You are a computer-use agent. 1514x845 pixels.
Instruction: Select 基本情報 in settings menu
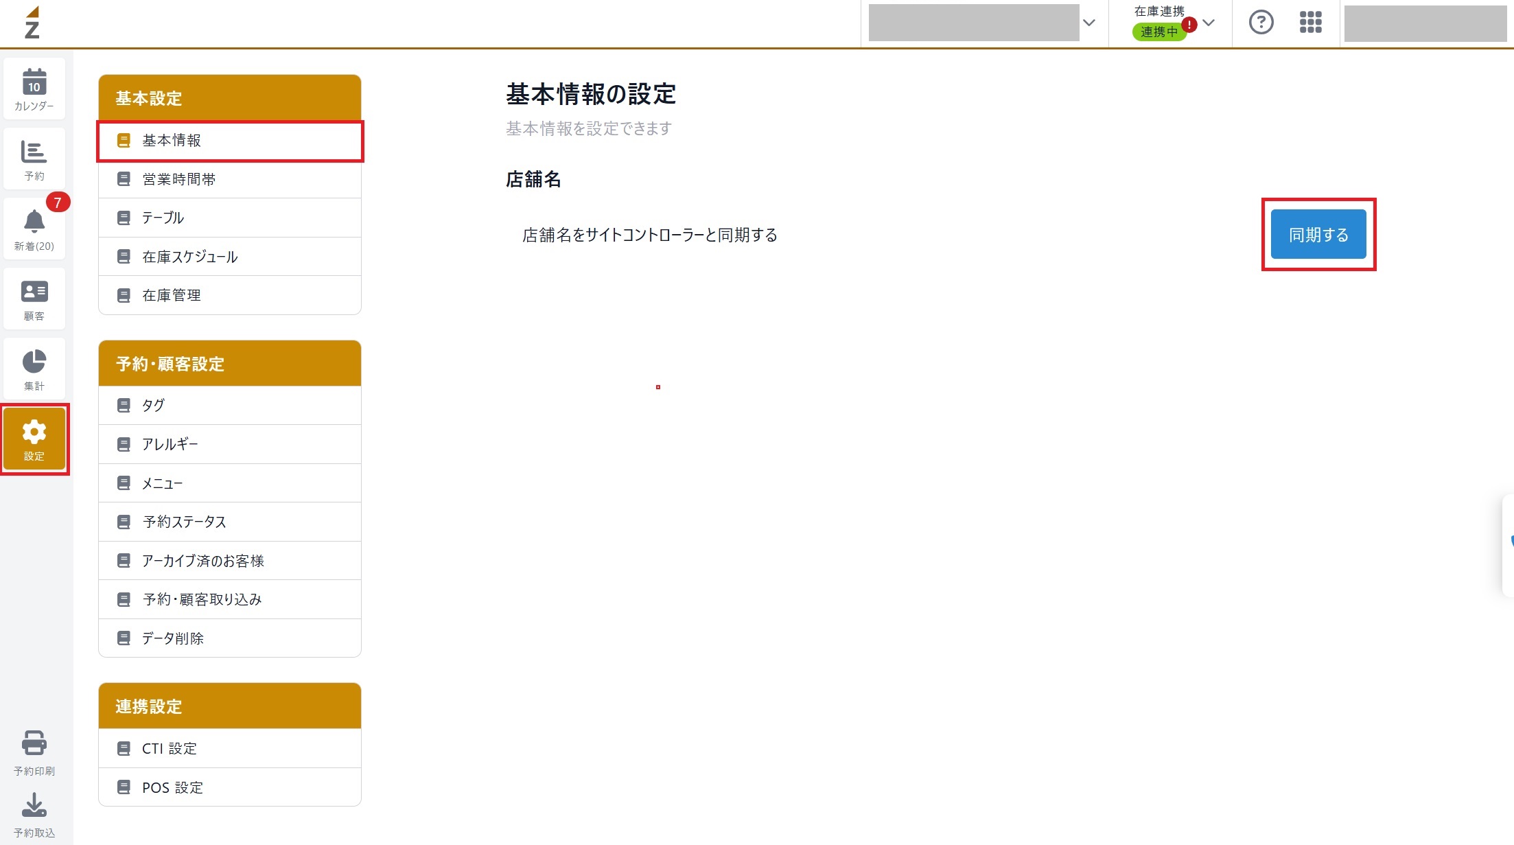pos(230,141)
